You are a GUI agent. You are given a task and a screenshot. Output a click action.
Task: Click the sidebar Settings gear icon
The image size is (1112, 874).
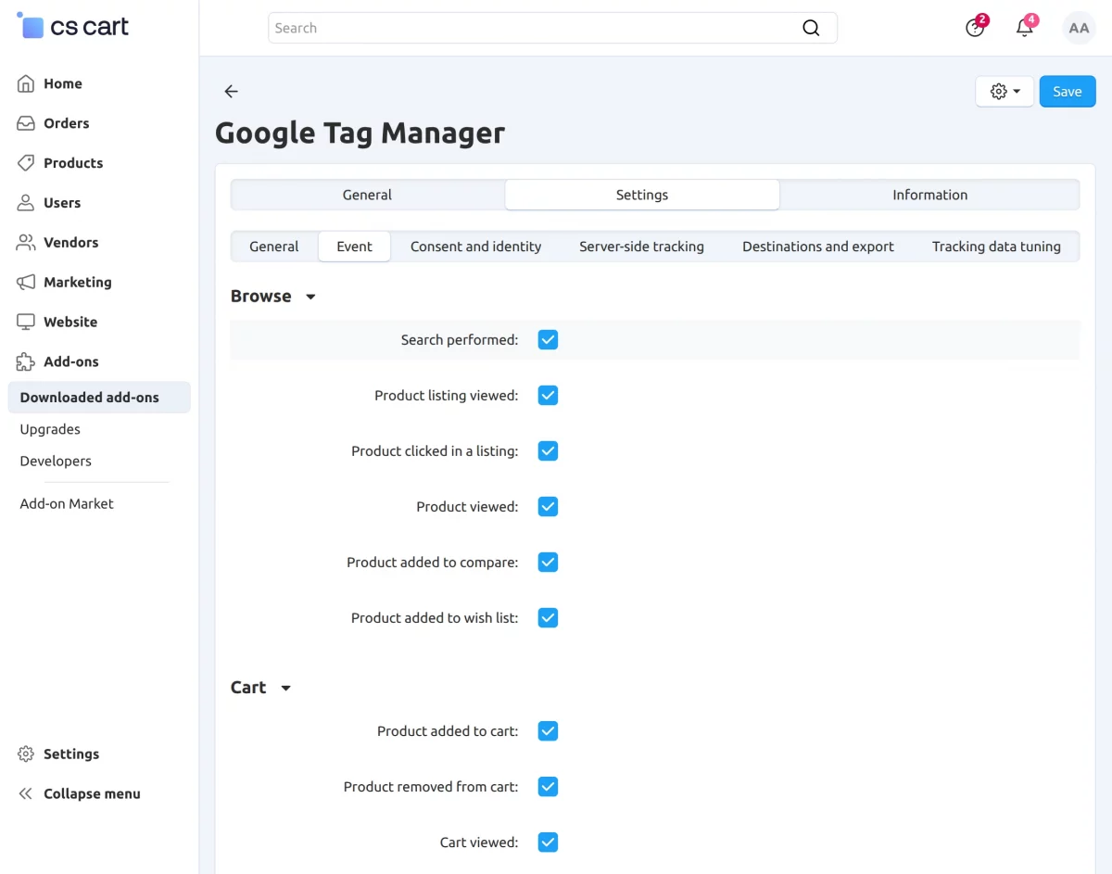(26, 754)
